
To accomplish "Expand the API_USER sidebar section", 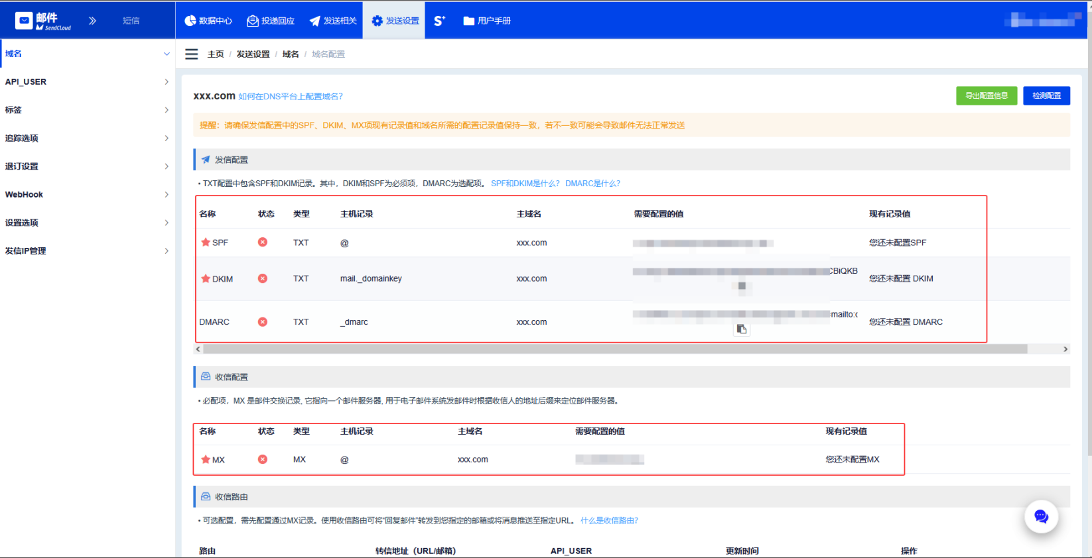I will coord(86,82).
